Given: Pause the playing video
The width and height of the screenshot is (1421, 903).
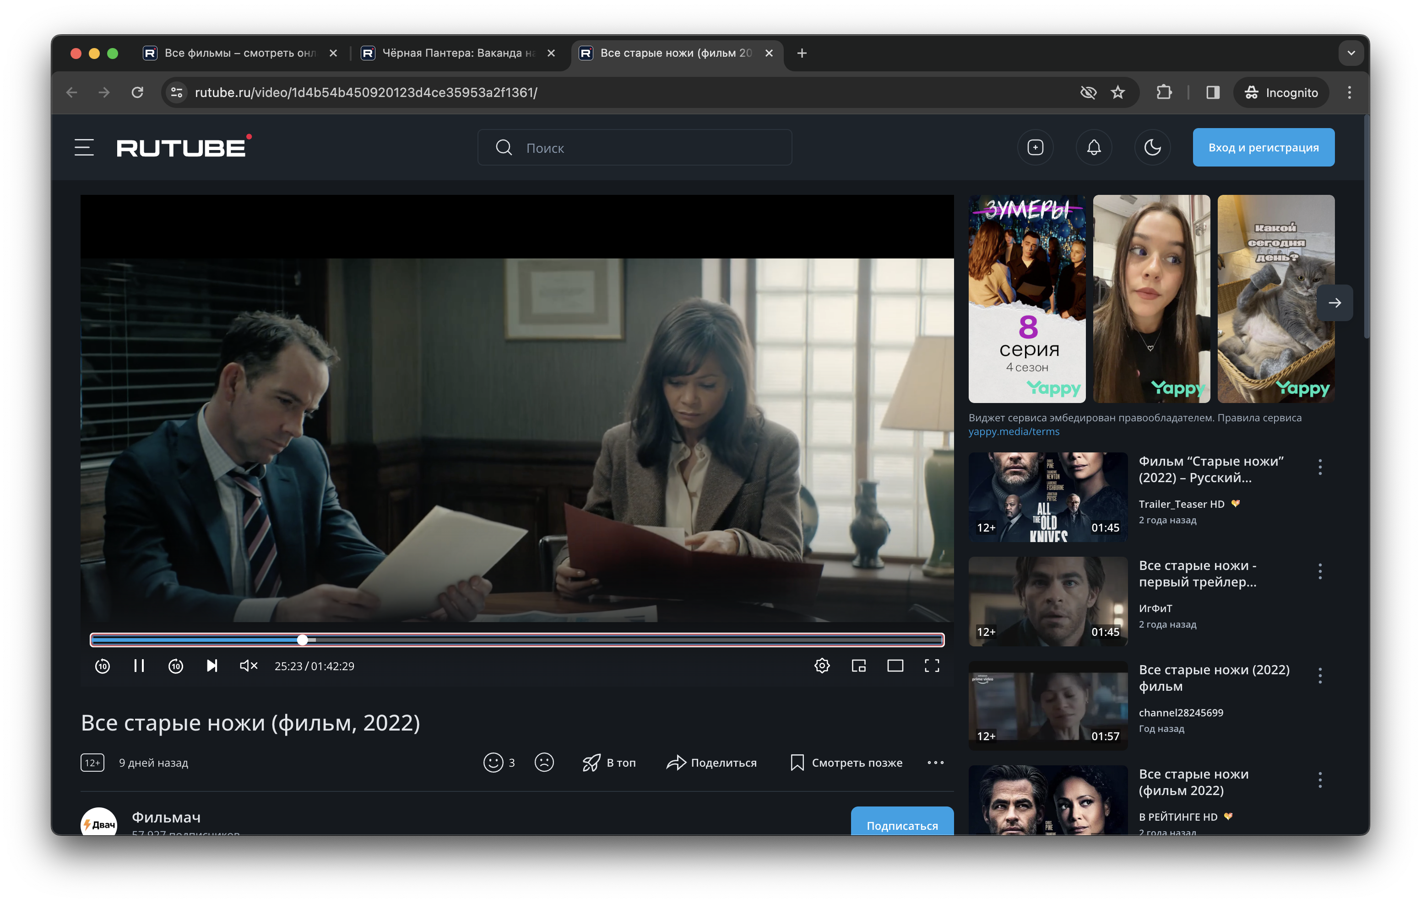Looking at the screenshot, I should (139, 666).
